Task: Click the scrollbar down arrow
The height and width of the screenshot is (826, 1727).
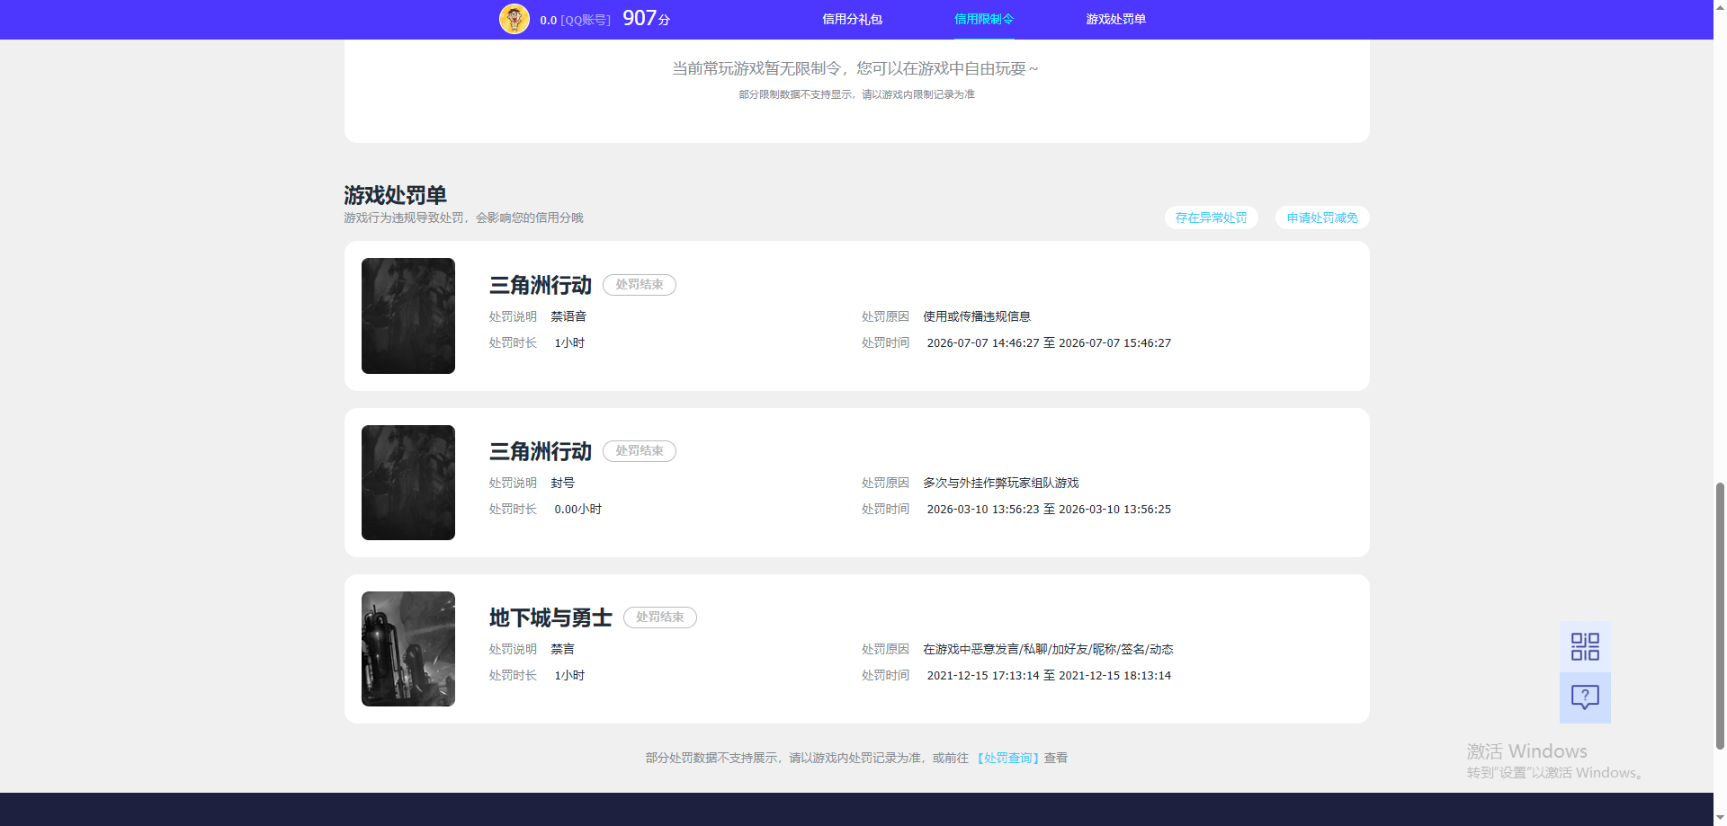Action: [x=1720, y=818]
